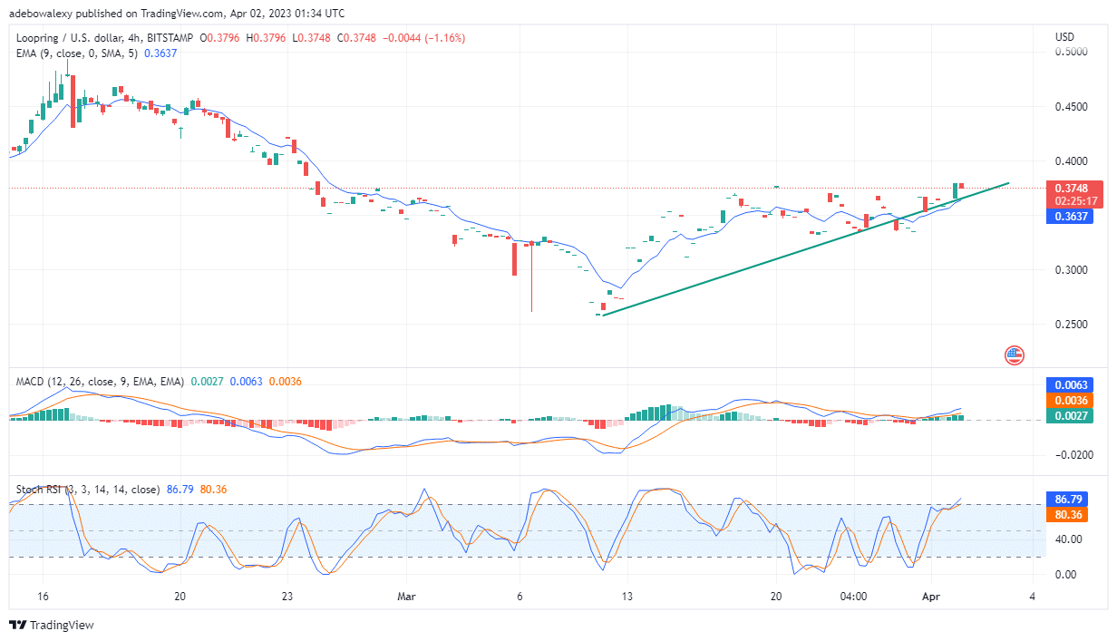The width and height of the screenshot is (1117, 641).
Task: Select the "EMA (9, close, 0, SMA, 5)" indicator label
Action: click(x=78, y=53)
